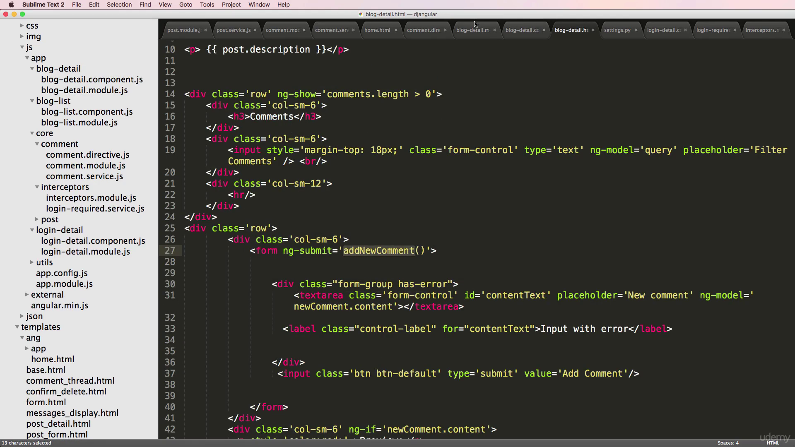Screen dimensions: 795x447
Task: Collapse the blog-list folder
Action: [x=32, y=101]
